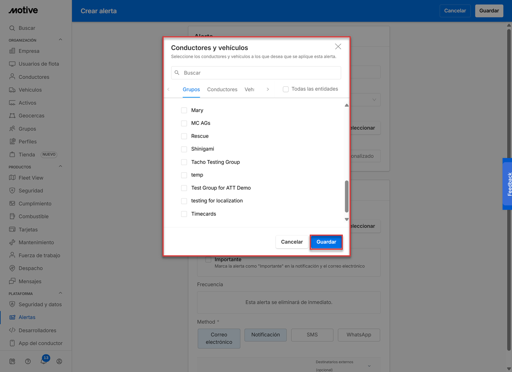Open Seguridad shield icon in sidebar
The image size is (512, 372).
click(12, 191)
